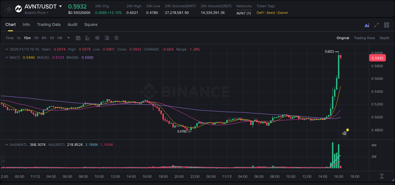Open the jump-to-date calendar tool
Screen dimensions: 395x185
78,38
